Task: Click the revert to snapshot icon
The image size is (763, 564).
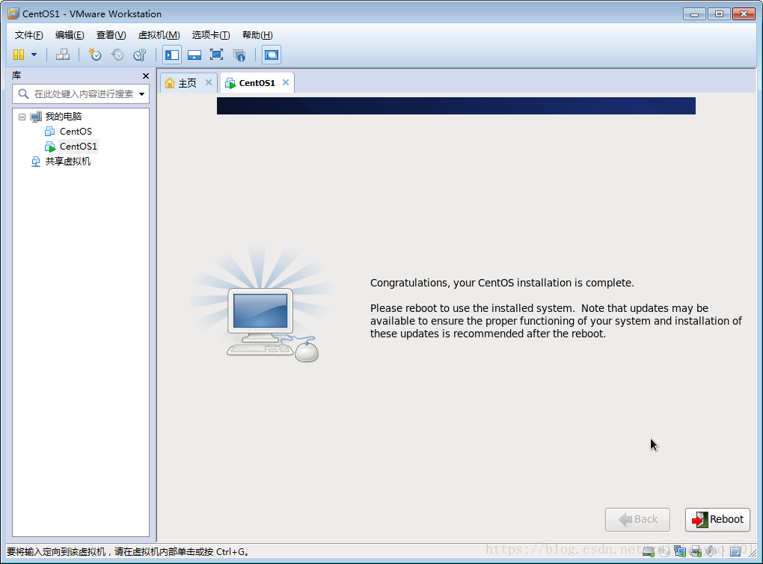Action: 117,55
